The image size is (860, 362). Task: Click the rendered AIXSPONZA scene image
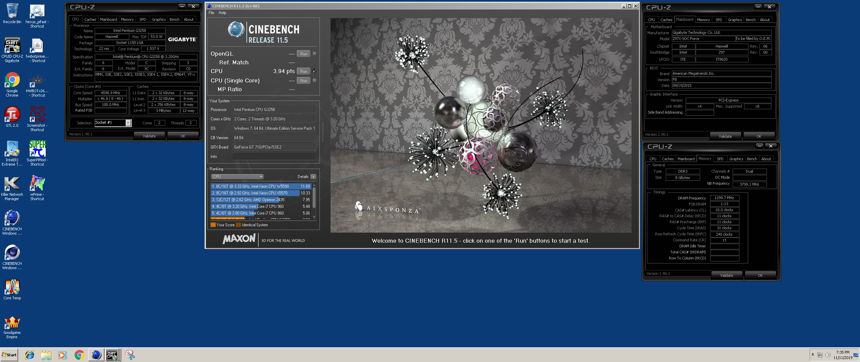click(481, 125)
